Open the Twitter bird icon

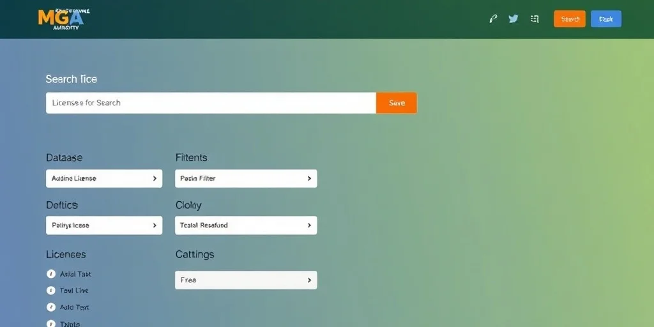[x=513, y=19]
